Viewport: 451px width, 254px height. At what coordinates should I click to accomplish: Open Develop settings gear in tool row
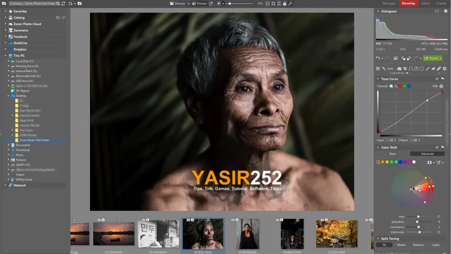[445, 68]
